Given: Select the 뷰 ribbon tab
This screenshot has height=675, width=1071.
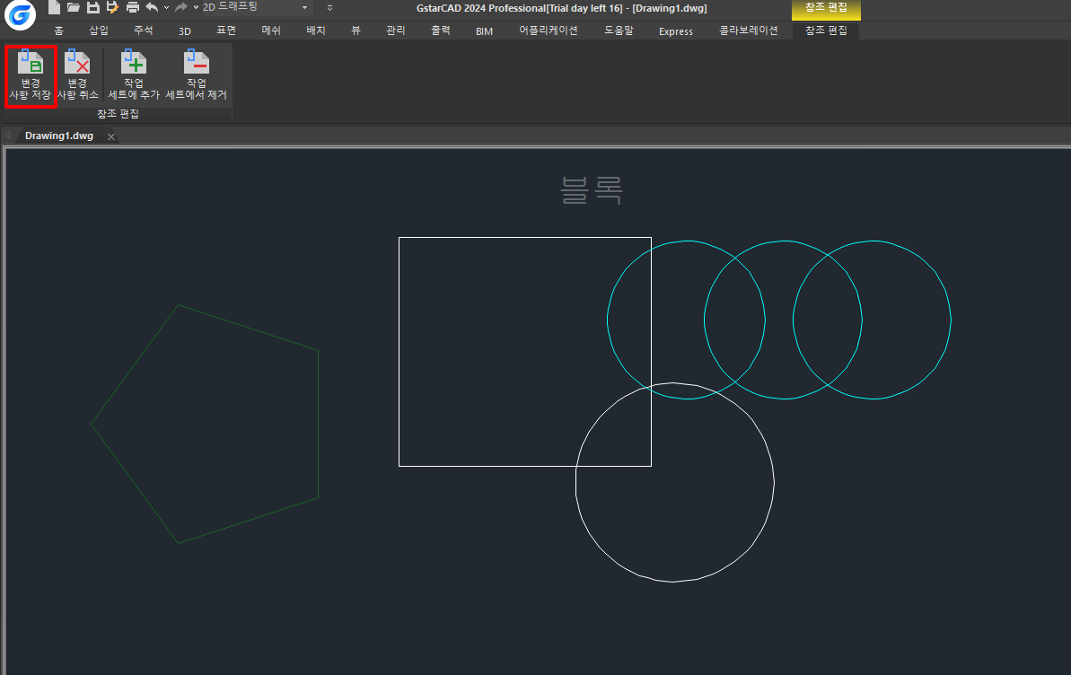Looking at the screenshot, I should click(x=356, y=31).
